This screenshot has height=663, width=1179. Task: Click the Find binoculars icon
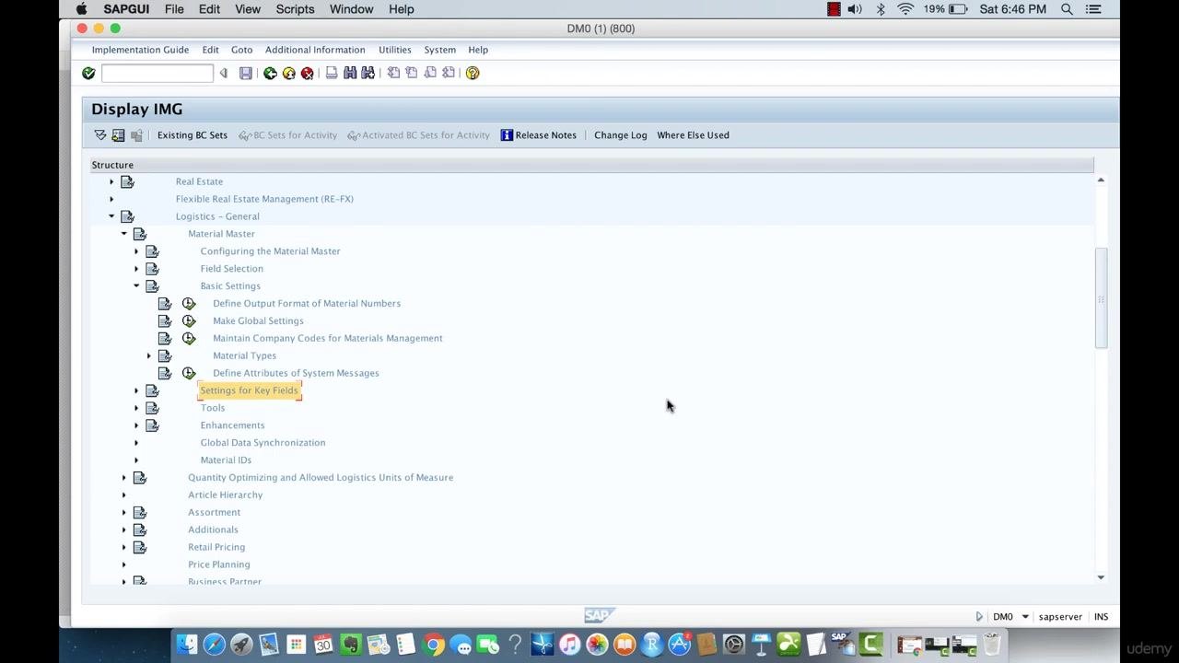(350, 73)
